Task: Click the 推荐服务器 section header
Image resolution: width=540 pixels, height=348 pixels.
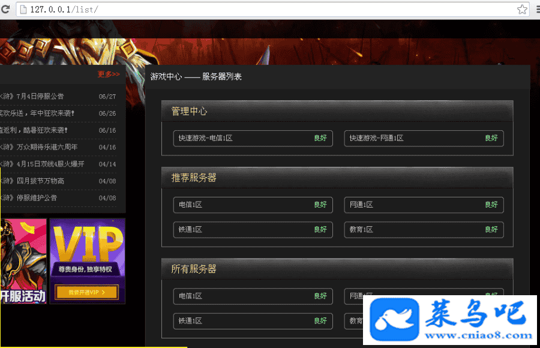Action: tap(337, 178)
